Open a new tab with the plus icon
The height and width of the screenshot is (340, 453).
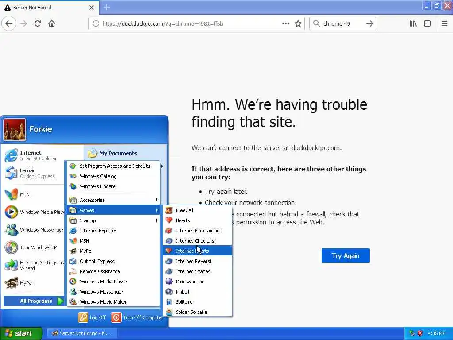pos(106,7)
